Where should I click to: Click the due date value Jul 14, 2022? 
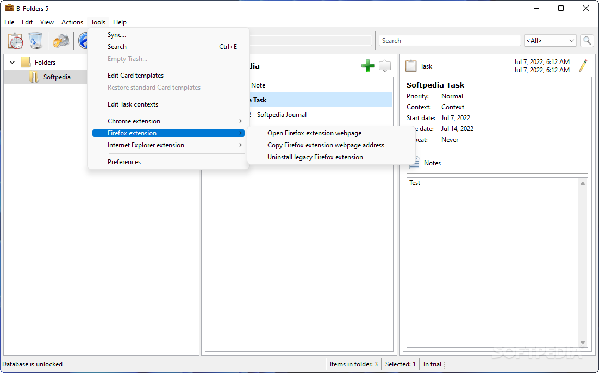pos(457,129)
